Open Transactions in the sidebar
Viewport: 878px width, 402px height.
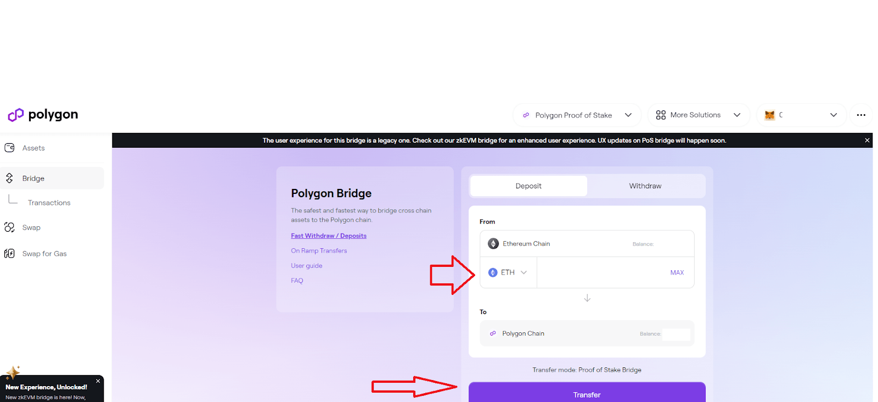pos(49,203)
